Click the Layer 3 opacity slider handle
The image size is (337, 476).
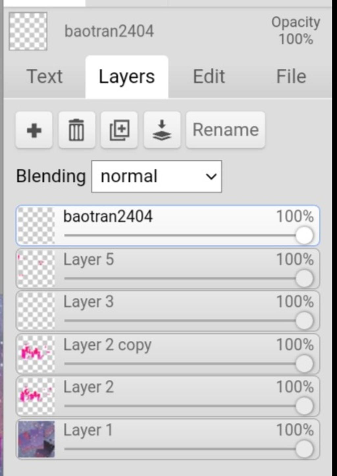[x=304, y=321]
